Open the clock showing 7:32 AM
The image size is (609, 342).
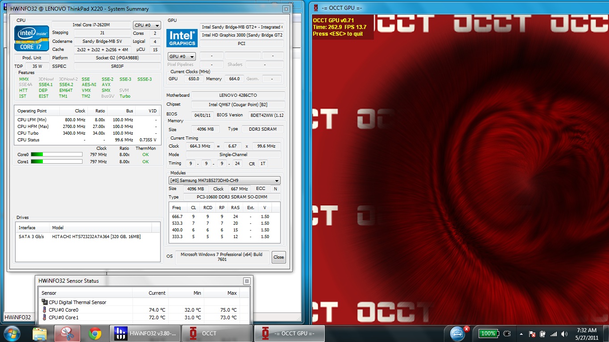pos(586,334)
